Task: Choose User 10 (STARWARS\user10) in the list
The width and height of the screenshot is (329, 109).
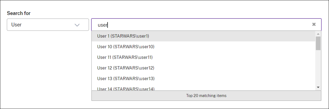Action: [x=126, y=47]
